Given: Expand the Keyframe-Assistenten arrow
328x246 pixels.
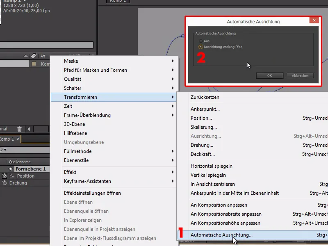Looking at the screenshot, I should tap(173, 181).
